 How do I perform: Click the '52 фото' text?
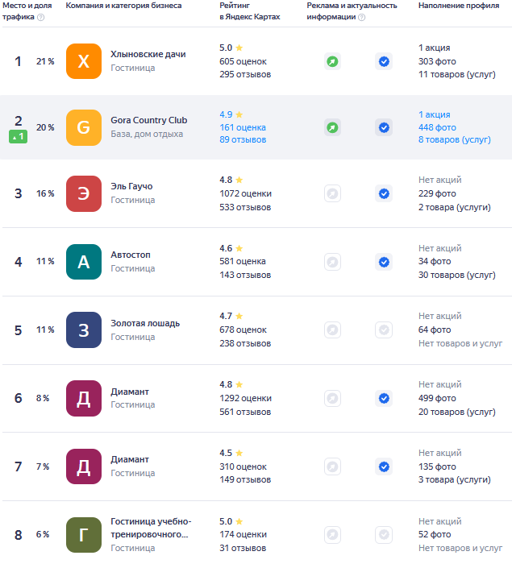(x=435, y=535)
